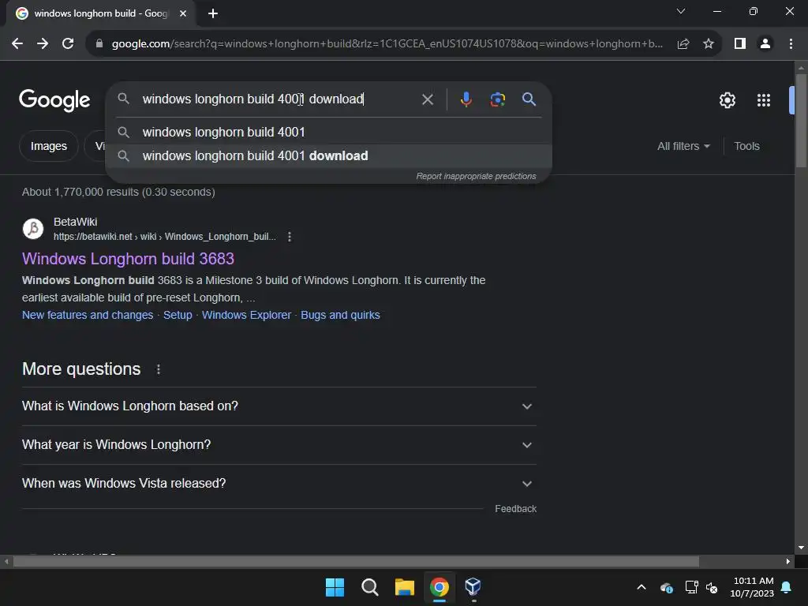808x606 pixels.
Task: Clear the search box text
Action: [x=428, y=99]
